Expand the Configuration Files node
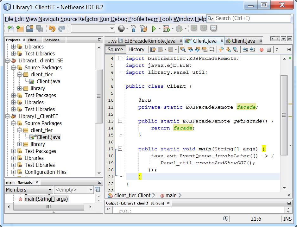297x227 pixels. [x=13, y=172]
